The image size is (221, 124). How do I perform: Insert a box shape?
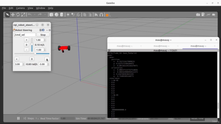(51, 14)
